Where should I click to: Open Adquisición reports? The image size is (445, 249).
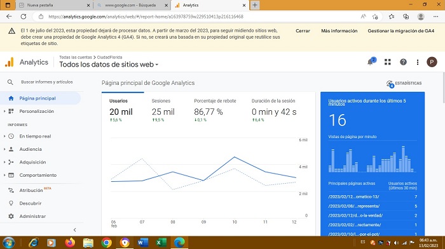32,162
